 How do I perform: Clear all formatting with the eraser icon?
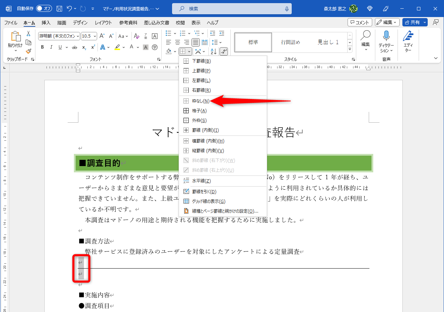coord(136,36)
